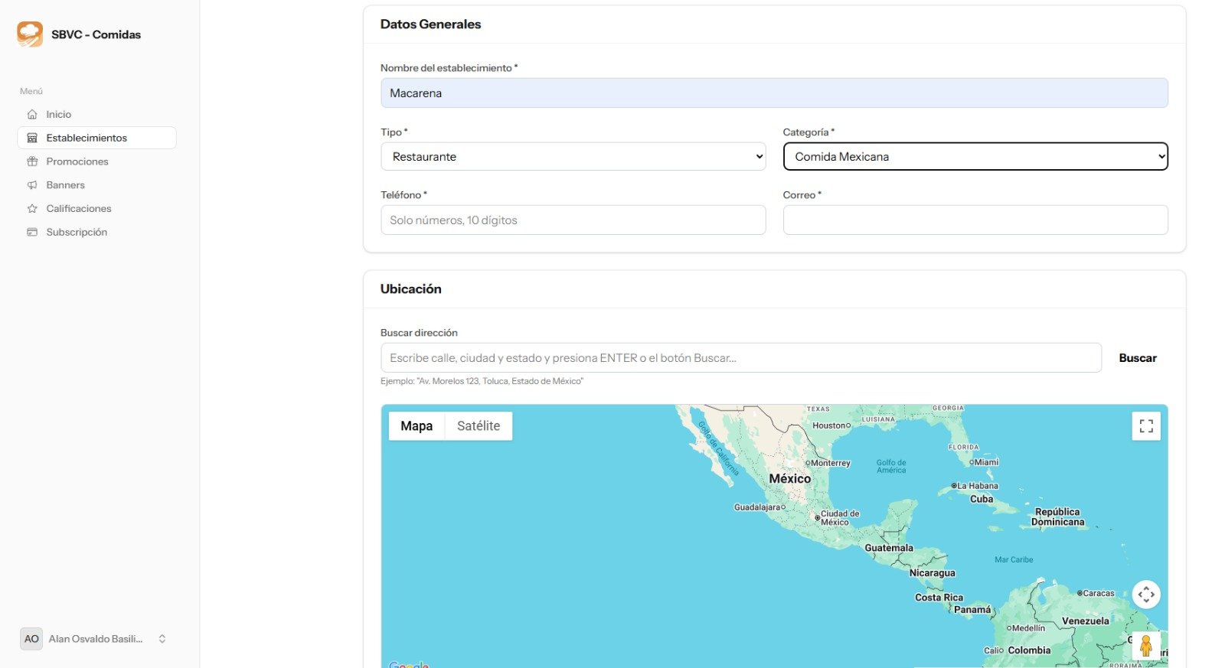
Task: Expand the user account menu chevron
Action: tap(162, 639)
